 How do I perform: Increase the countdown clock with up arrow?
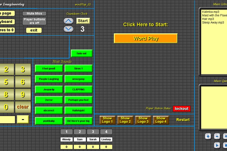pos(69,21)
